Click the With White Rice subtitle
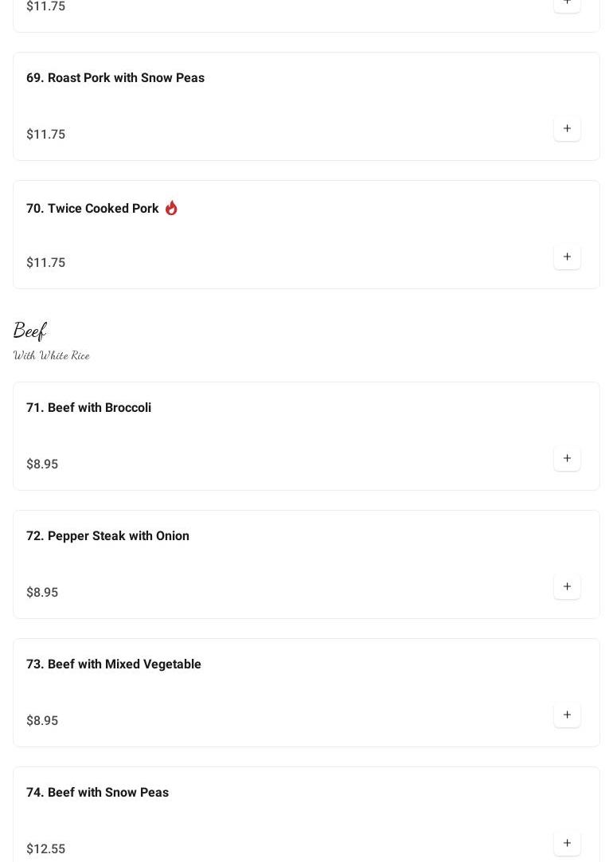 point(52,356)
